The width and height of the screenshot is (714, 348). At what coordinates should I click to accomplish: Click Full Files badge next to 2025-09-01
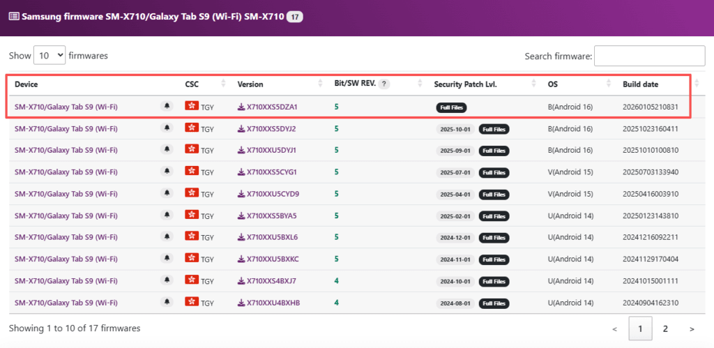click(494, 151)
